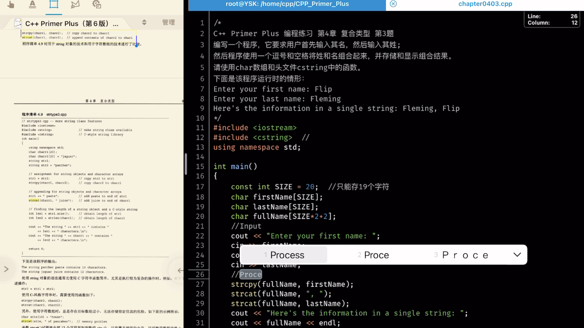Select the rectangle selection tool

[54, 4]
